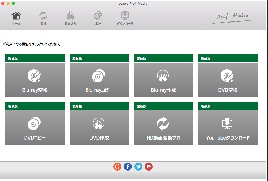The width and height of the screenshot is (268, 181).
Task: Click 製品版 header above Blu-ray作成
Action: pos(164,58)
